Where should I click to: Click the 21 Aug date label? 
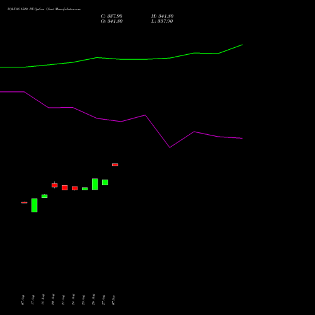coord(63,300)
